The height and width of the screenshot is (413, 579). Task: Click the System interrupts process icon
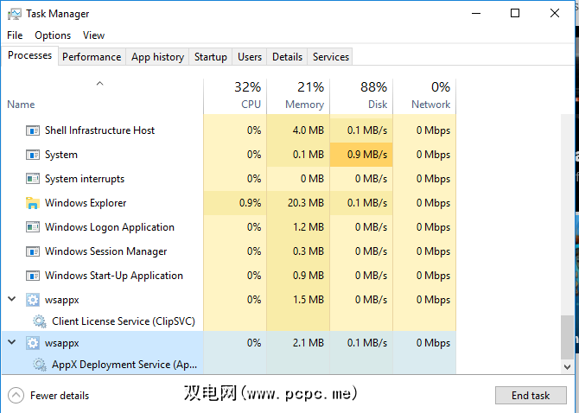33,179
